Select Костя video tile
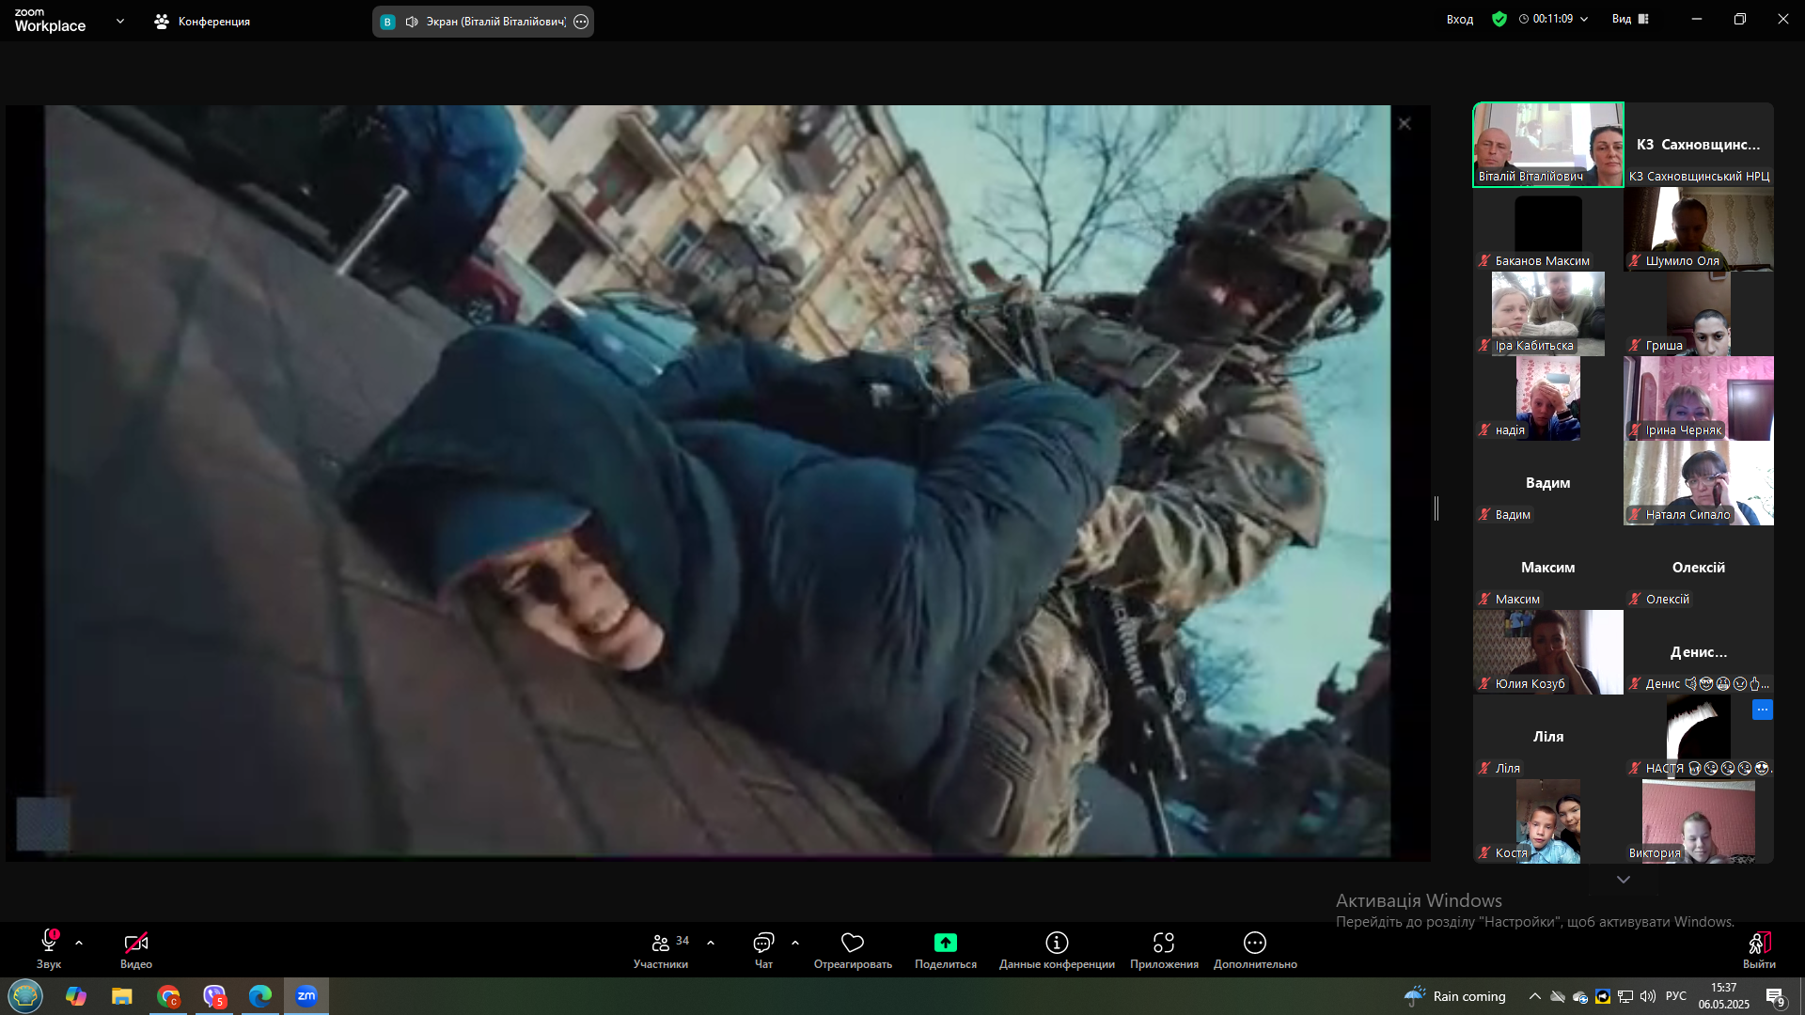Image resolution: width=1805 pixels, height=1015 pixels. [1548, 821]
